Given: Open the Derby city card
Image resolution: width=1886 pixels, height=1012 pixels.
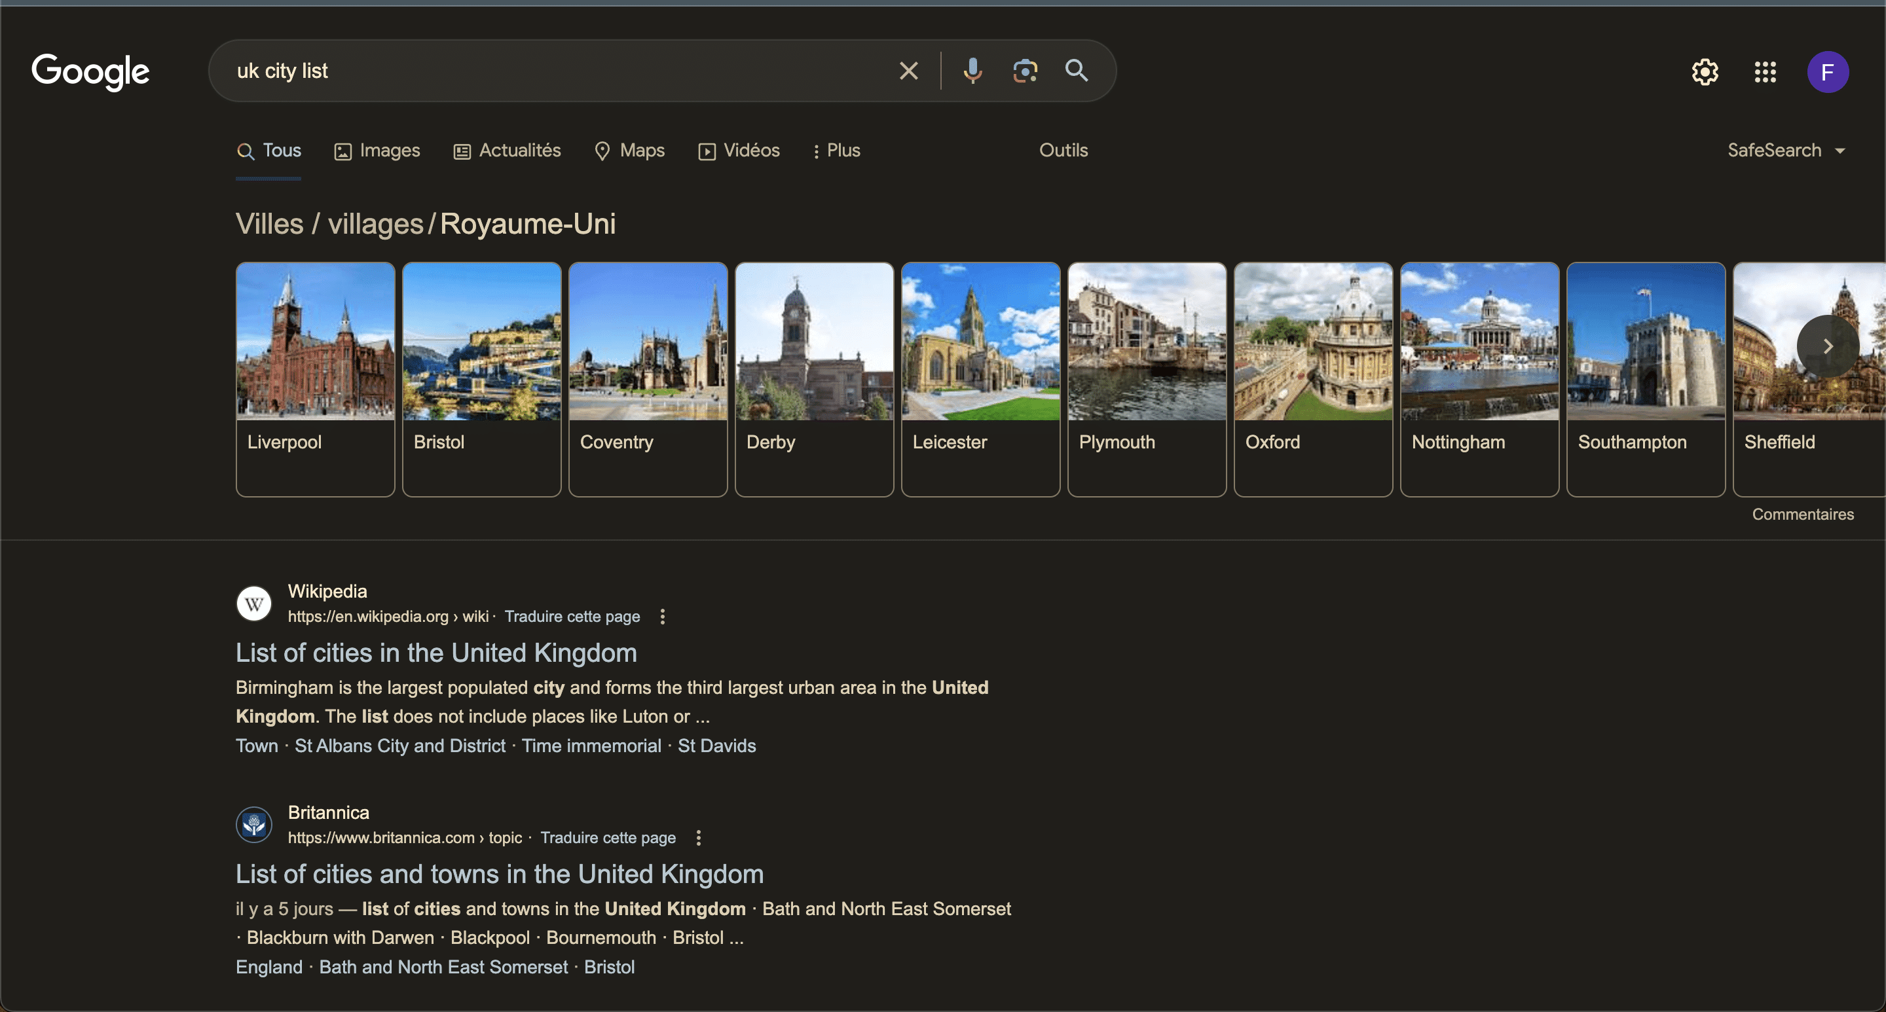Looking at the screenshot, I should pos(814,379).
